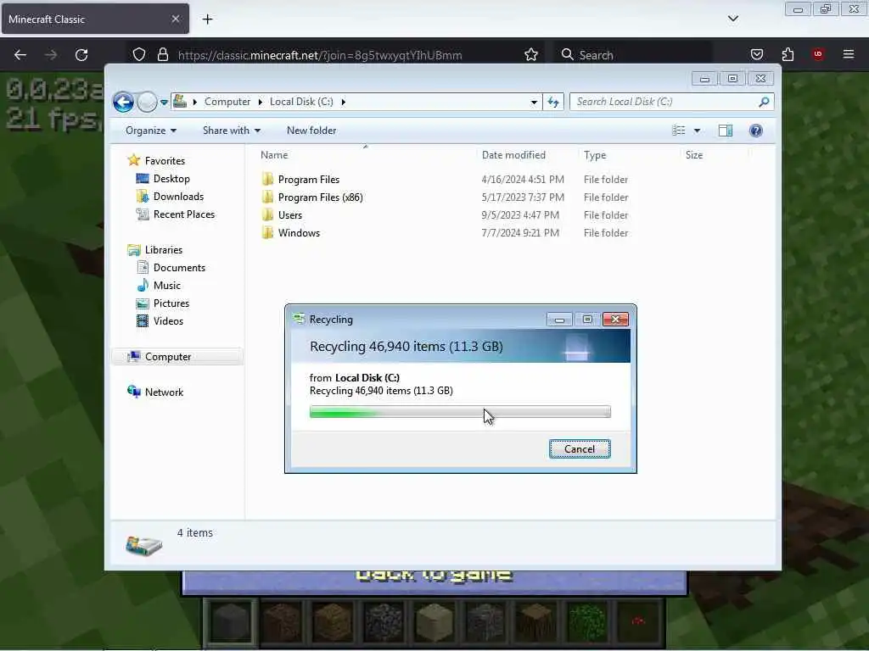Image resolution: width=869 pixels, height=651 pixels.
Task: Open the Organize menu
Action: 151,131
